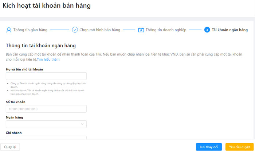This screenshot has width=255, height=152.
Task: Select the Tài khoản ngân hàng step label
Action: [x=229, y=30]
